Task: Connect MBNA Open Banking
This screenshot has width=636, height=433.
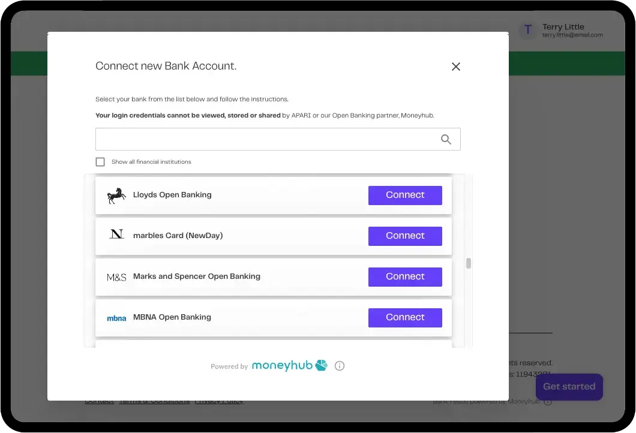Action: [405, 317]
